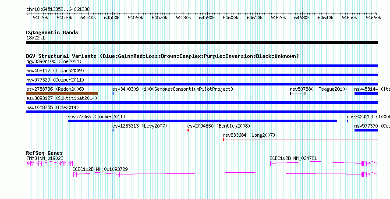Open the nsv577369 (Cooper2011) variant label

coord(96,117)
